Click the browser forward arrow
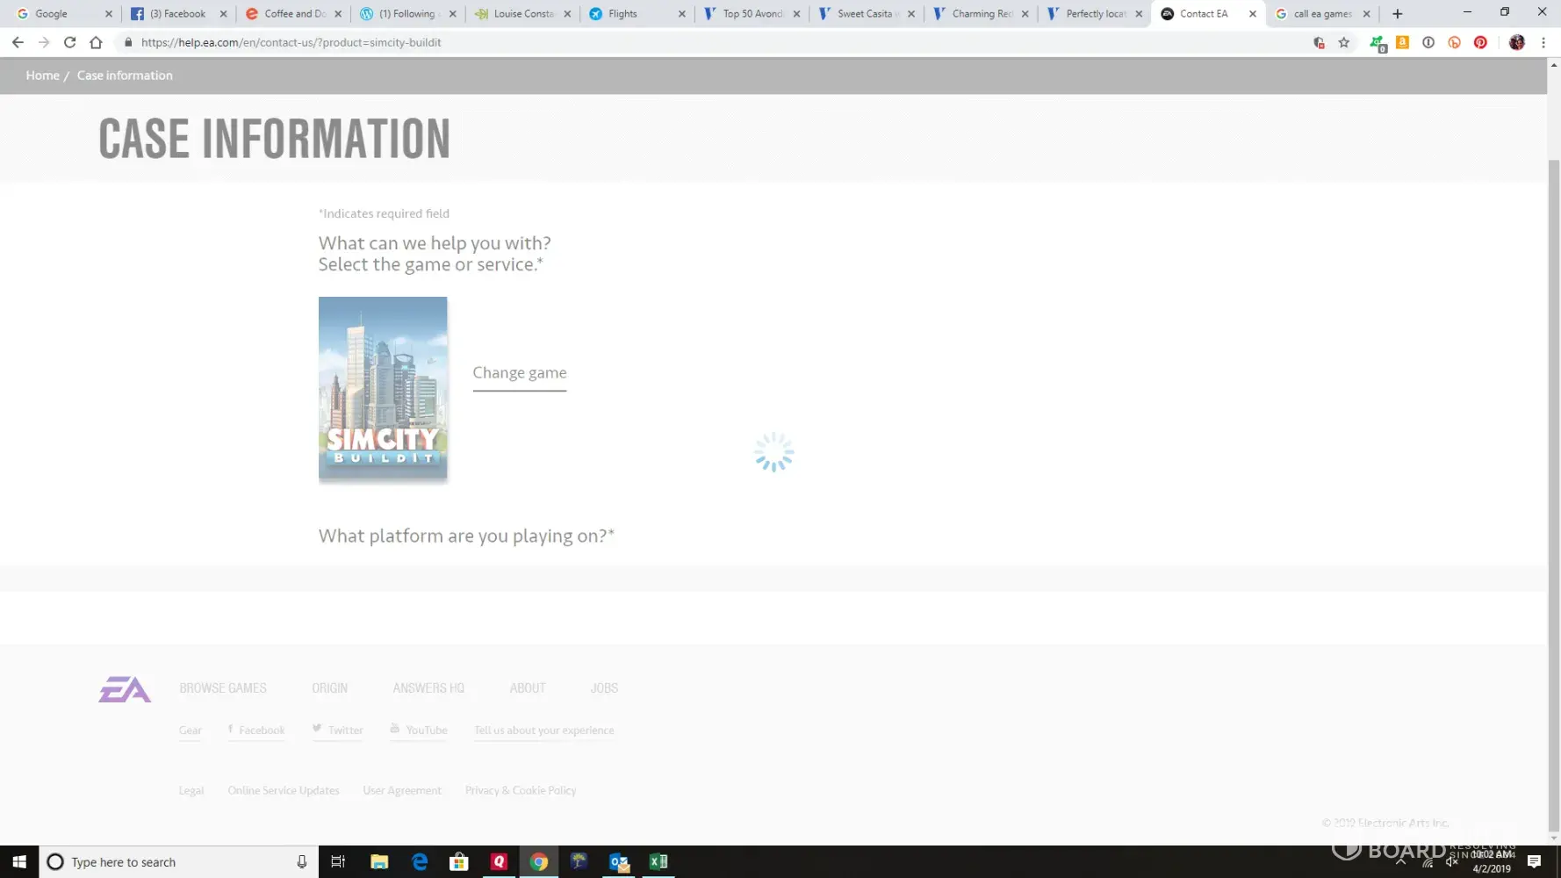The image size is (1561, 878). pyautogui.click(x=44, y=42)
